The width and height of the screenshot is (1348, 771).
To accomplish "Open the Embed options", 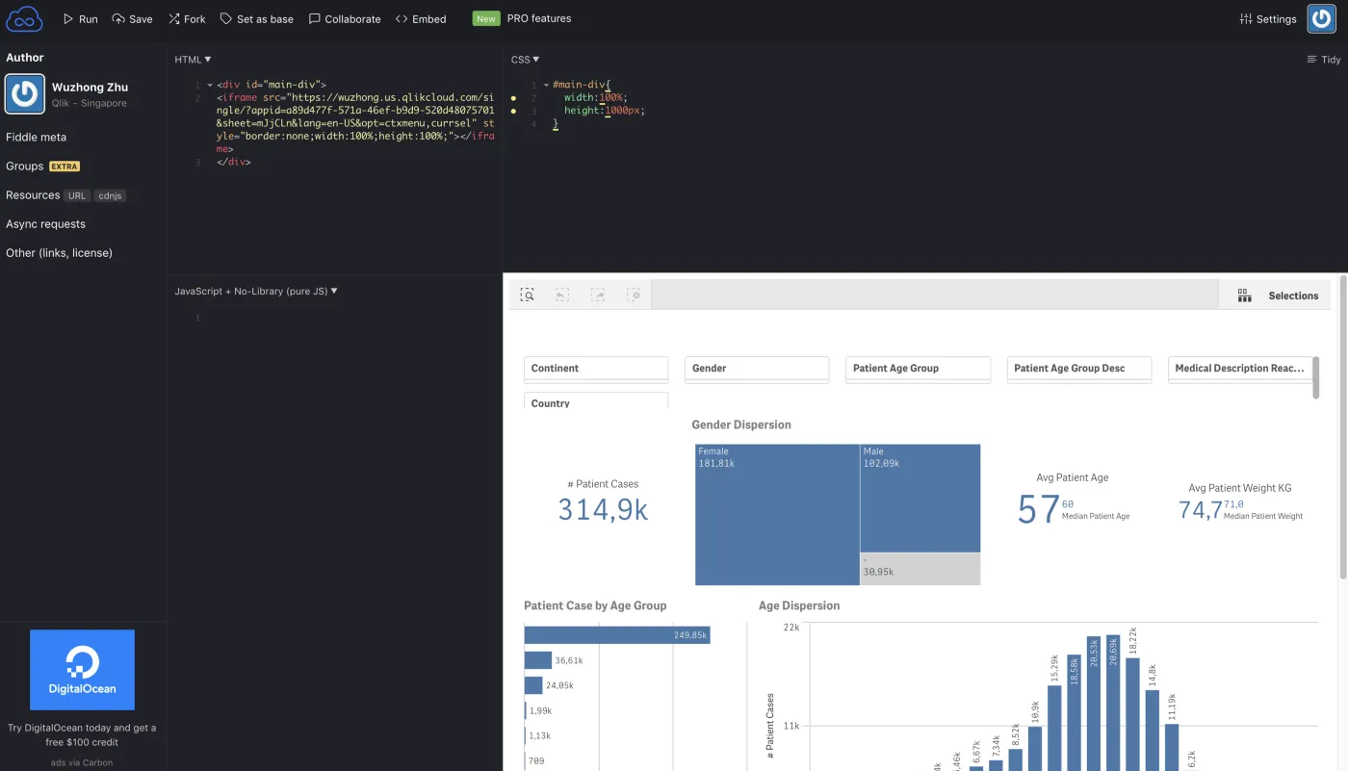I will tap(421, 18).
